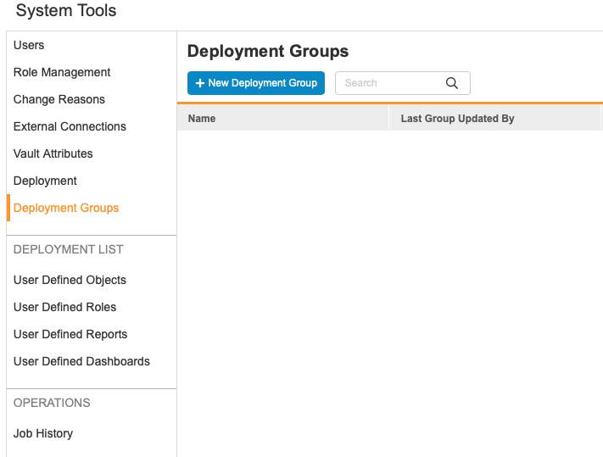Click the highlighted Deployment Groups sidebar item
This screenshot has height=457, width=603.
point(66,208)
